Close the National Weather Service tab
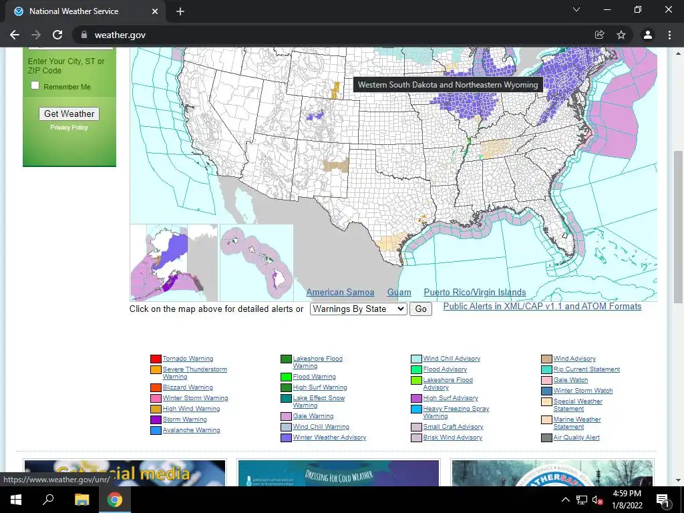 pyautogui.click(x=155, y=11)
